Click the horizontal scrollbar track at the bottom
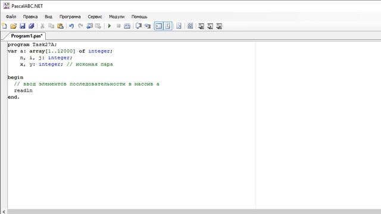This screenshot has height=214, width=381. 194,212
